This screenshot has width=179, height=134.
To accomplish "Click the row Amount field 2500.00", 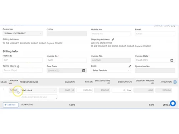I will click(x=164, y=90).
